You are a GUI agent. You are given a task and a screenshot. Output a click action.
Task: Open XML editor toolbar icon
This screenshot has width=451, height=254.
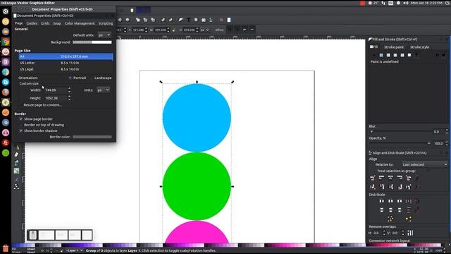click(x=204, y=20)
